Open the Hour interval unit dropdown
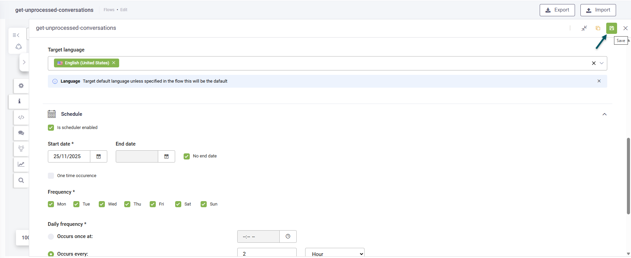 pos(335,253)
